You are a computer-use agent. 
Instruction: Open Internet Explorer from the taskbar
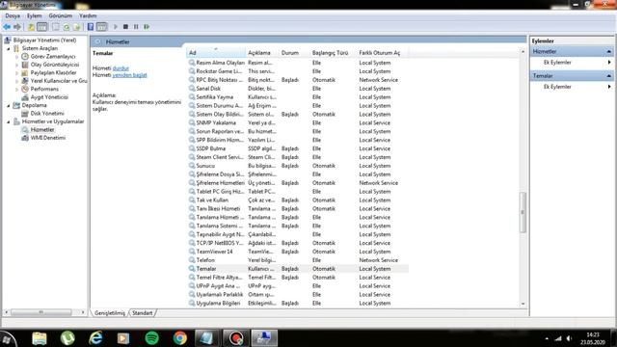(x=95, y=338)
